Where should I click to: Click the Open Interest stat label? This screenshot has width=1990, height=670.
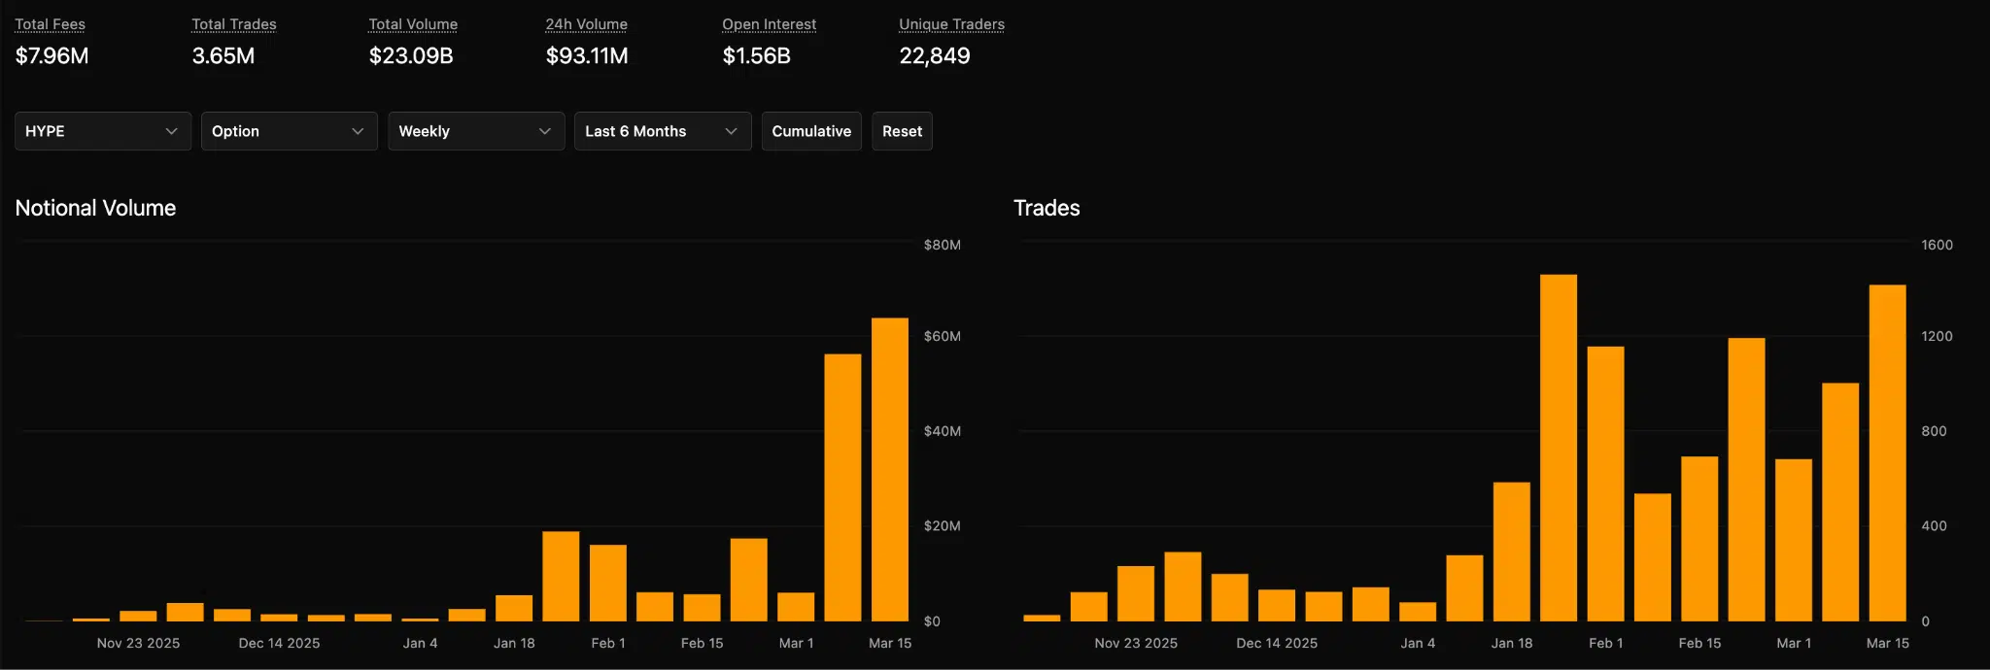tap(769, 24)
